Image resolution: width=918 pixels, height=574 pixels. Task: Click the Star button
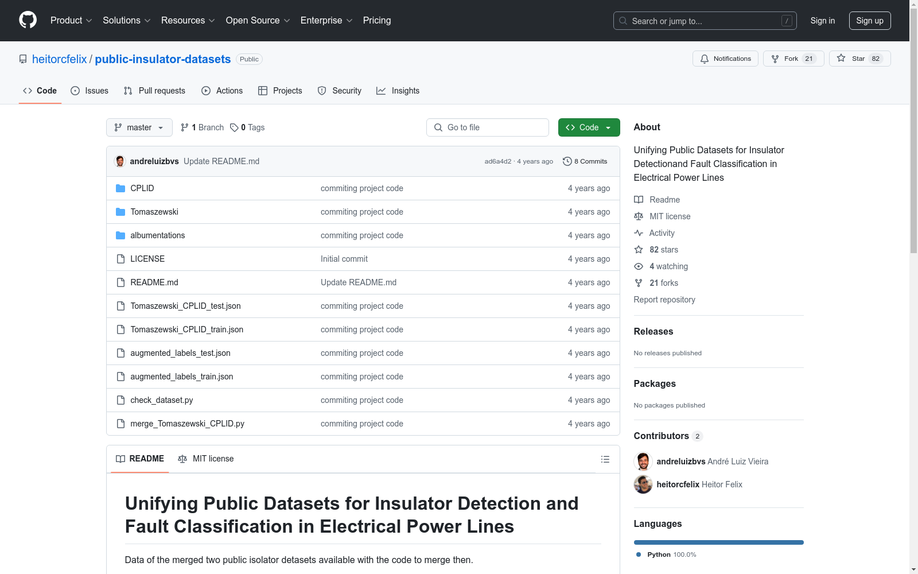click(859, 59)
